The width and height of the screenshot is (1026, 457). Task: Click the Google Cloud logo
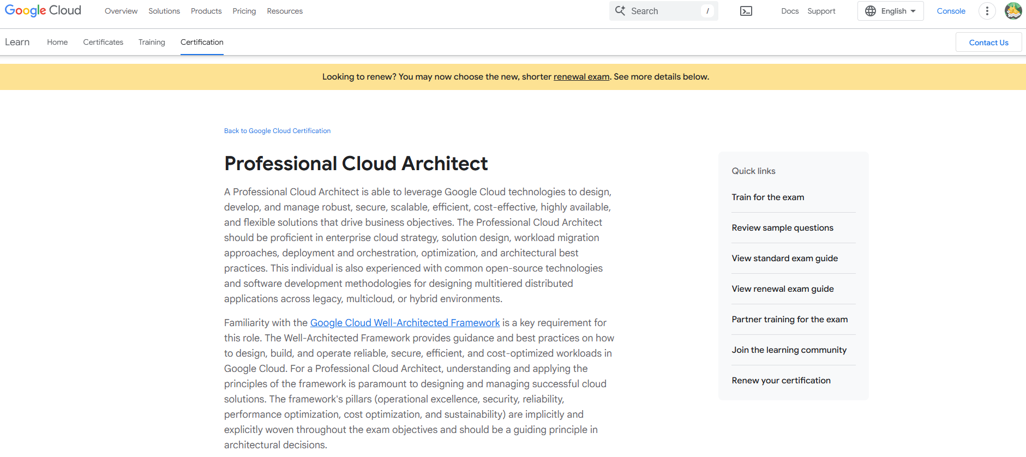pos(43,10)
